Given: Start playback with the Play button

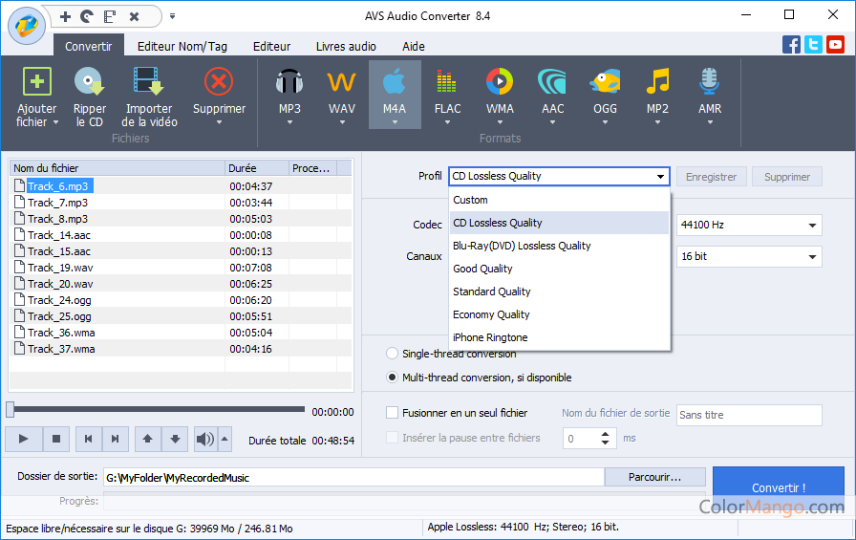Looking at the screenshot, I should pyautogui.click(x=24, y=439).
